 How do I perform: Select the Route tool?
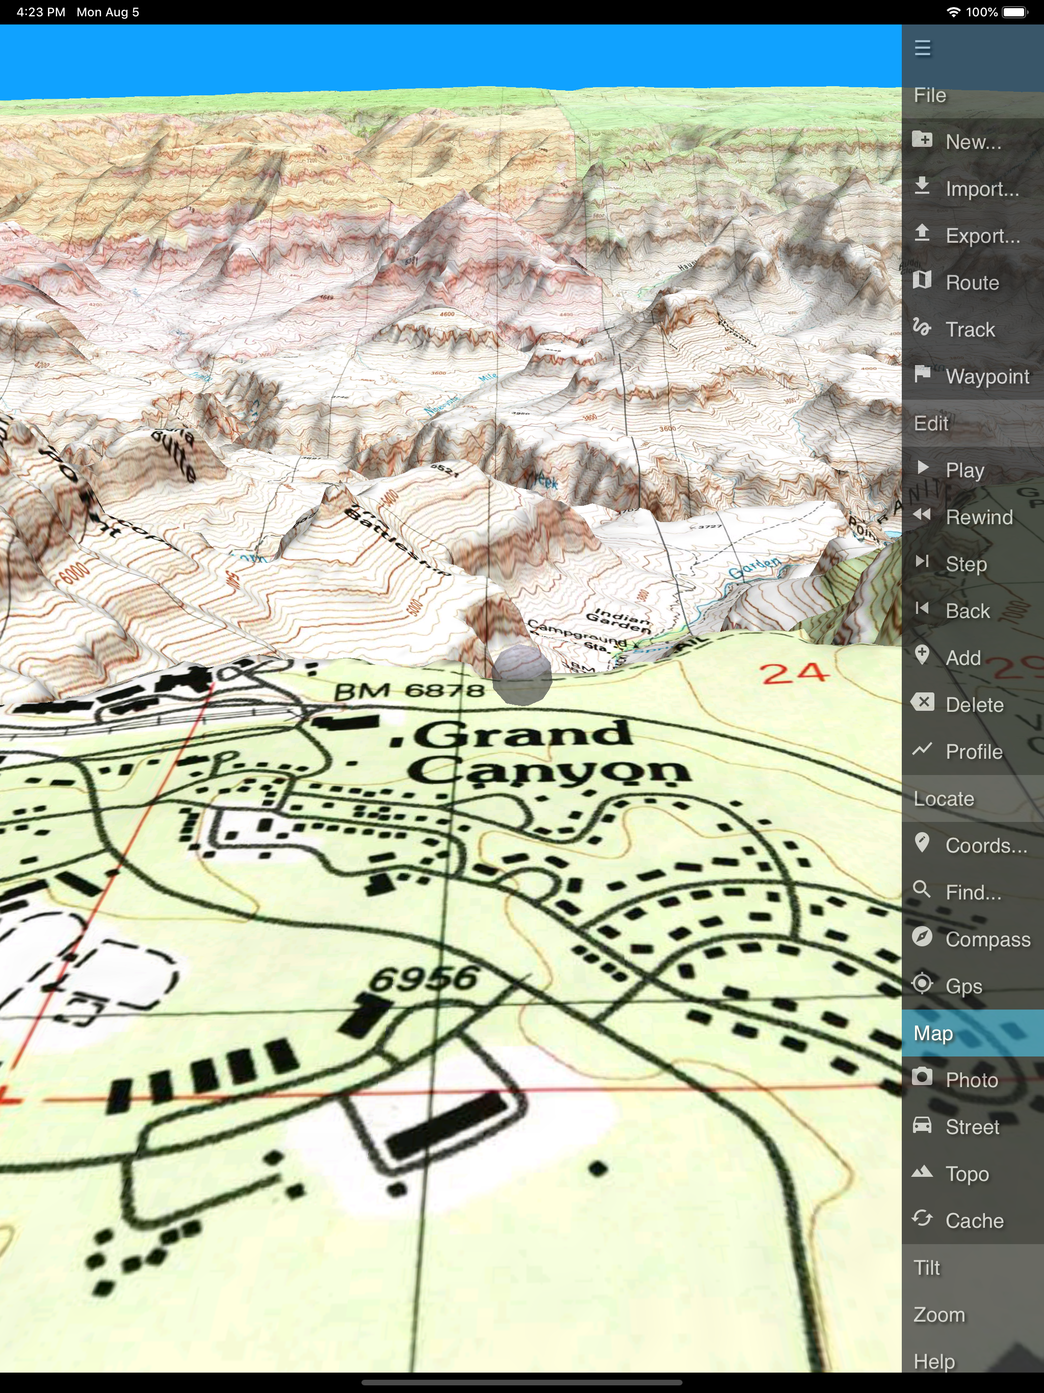click(x=972, y=283)
